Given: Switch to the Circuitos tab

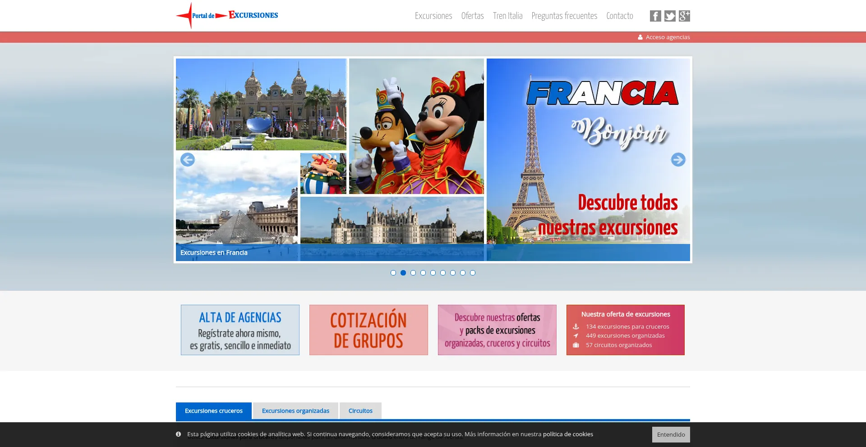Looking at the screenshot, I should click(x=360, y=411).
